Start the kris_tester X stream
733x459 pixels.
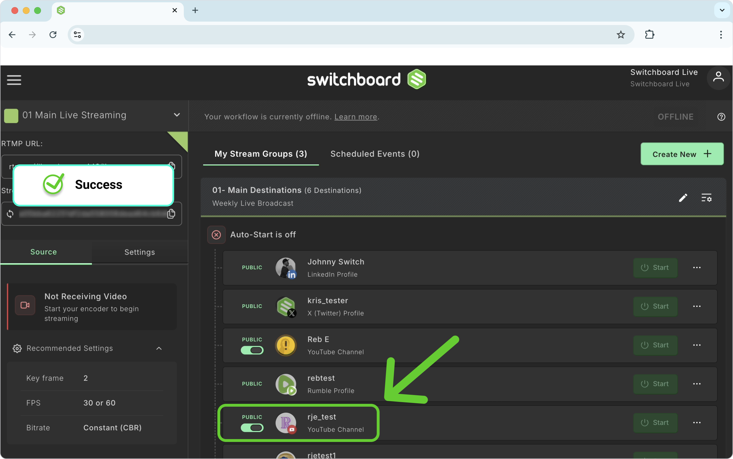pos(655,306)
